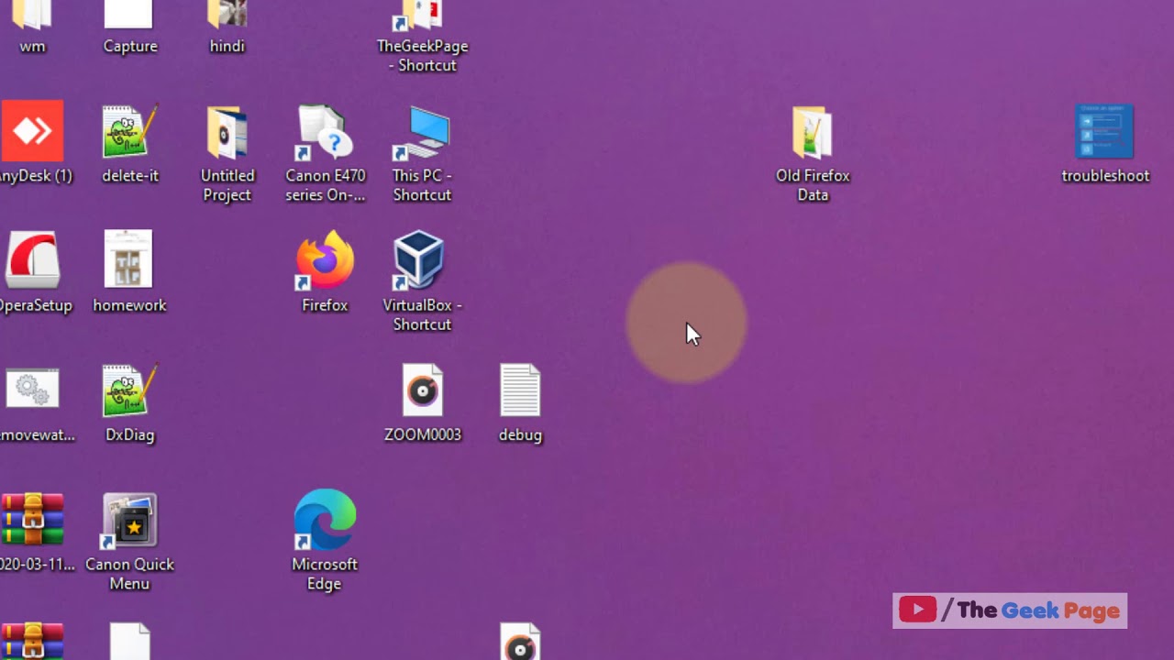Select the OperaSetup installer icon

tap(32, 260)
